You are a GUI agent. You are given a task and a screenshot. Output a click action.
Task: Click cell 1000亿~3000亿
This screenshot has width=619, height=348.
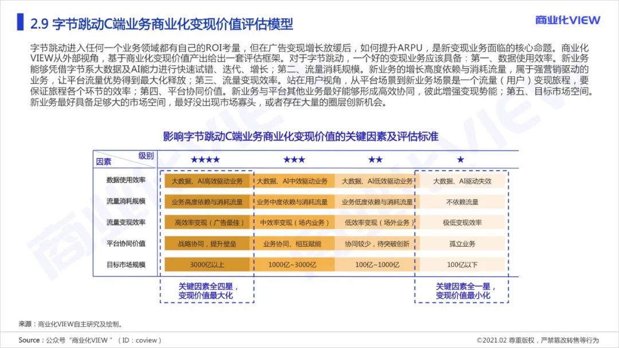click(x=292, y=264)
